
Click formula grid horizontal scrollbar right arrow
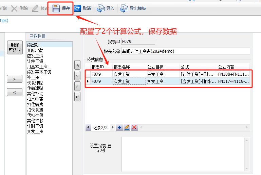247,127
